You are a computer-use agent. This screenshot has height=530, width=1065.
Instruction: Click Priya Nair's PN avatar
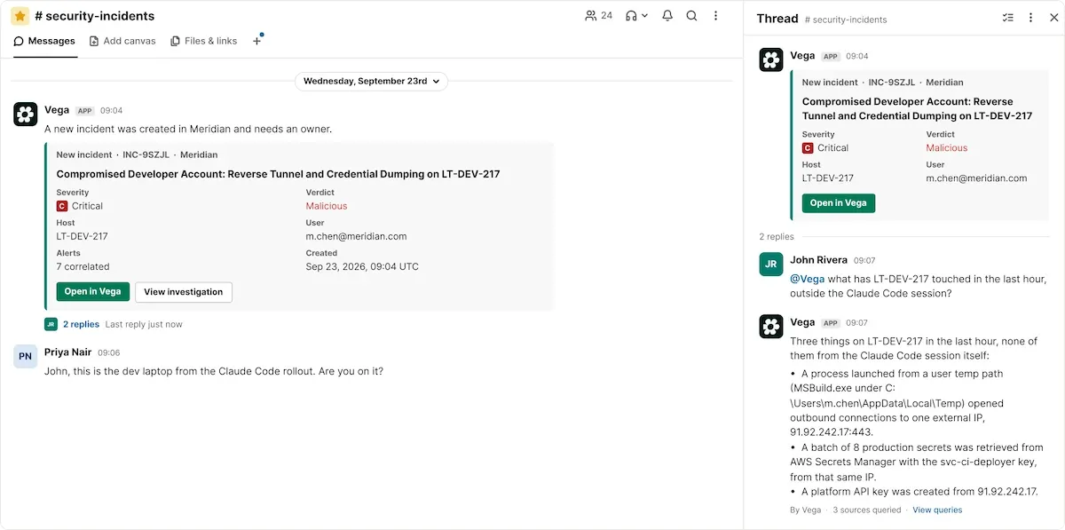[x=26, y=356]
